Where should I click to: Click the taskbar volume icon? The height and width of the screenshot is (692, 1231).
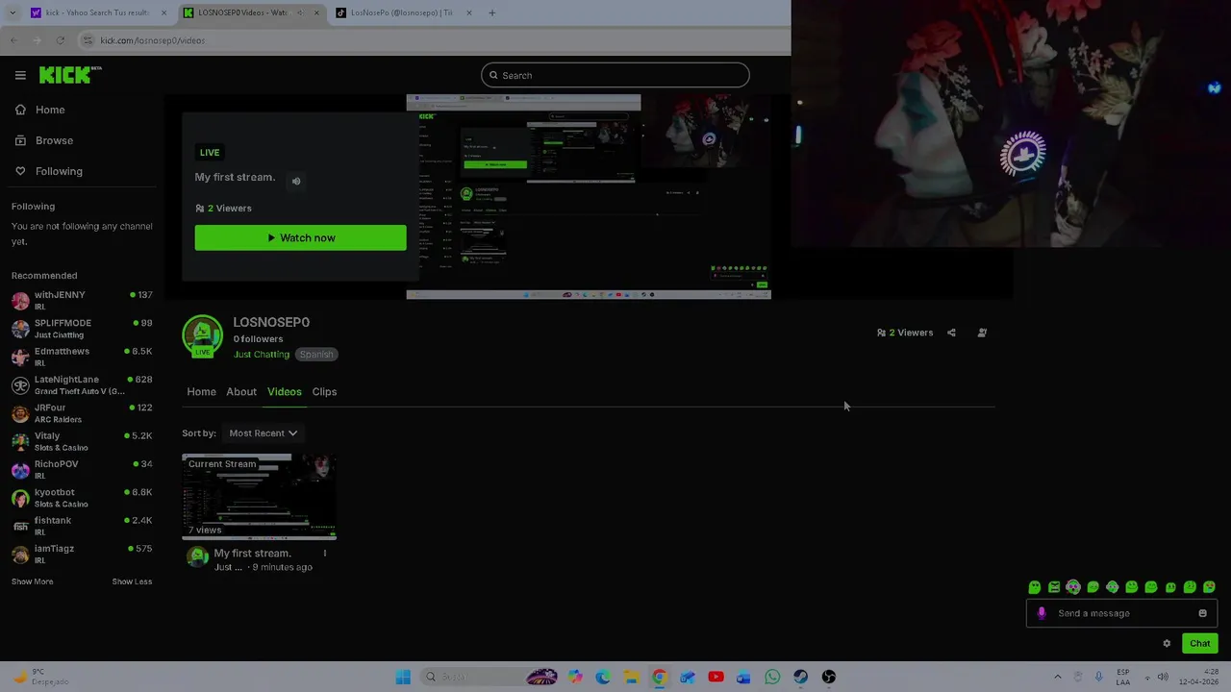[1163, 677]
